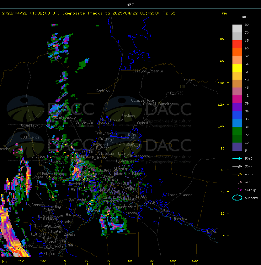Click the 'Encon' map label

click(188, 80)
